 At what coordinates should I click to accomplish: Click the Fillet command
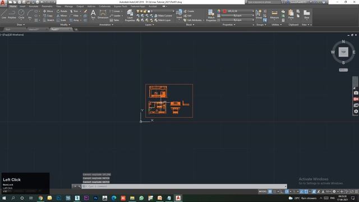[x=74, y=16]
